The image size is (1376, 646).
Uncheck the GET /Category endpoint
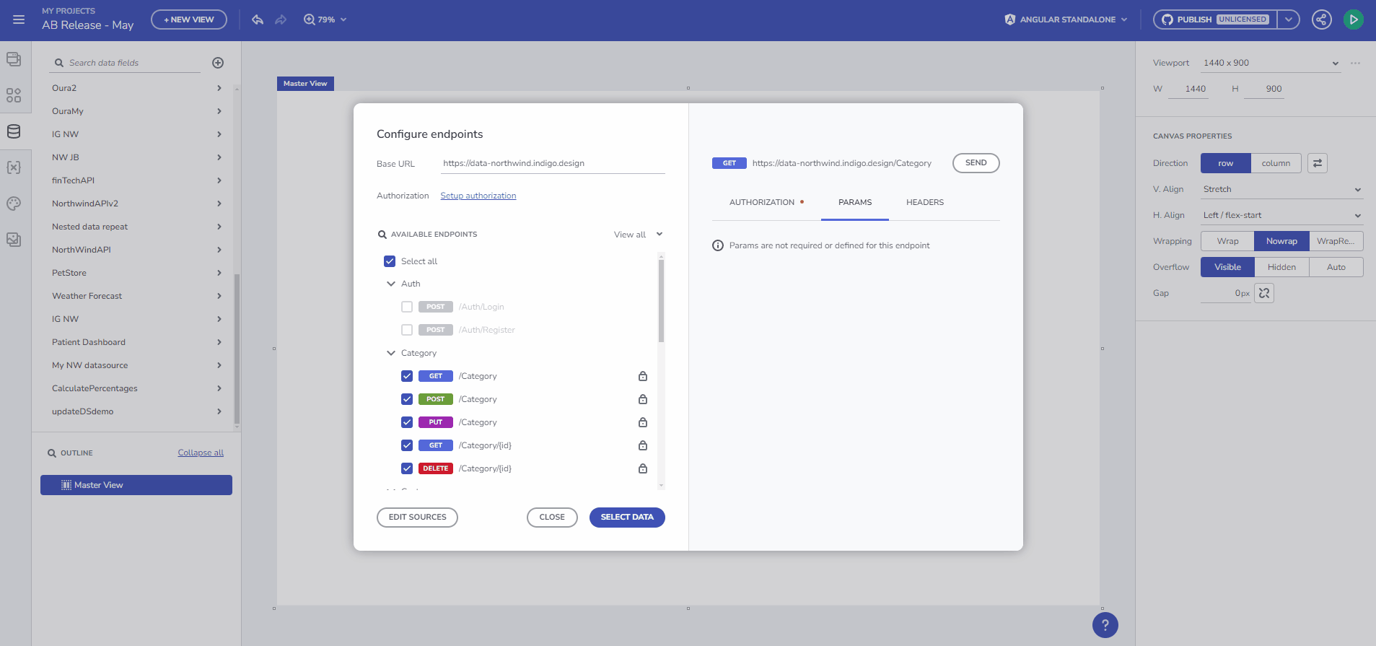(407, 376)
